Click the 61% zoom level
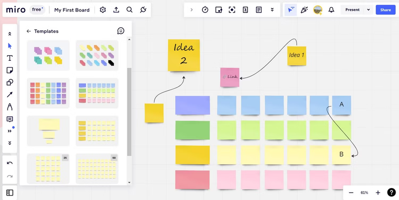This screenshot has width=399, height=200. pyautogui.click(x=365, y=193)
